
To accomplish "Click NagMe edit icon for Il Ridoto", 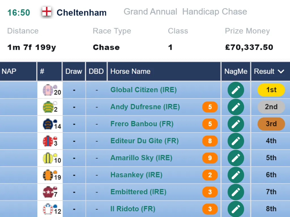I will click(x=236, y=209).
